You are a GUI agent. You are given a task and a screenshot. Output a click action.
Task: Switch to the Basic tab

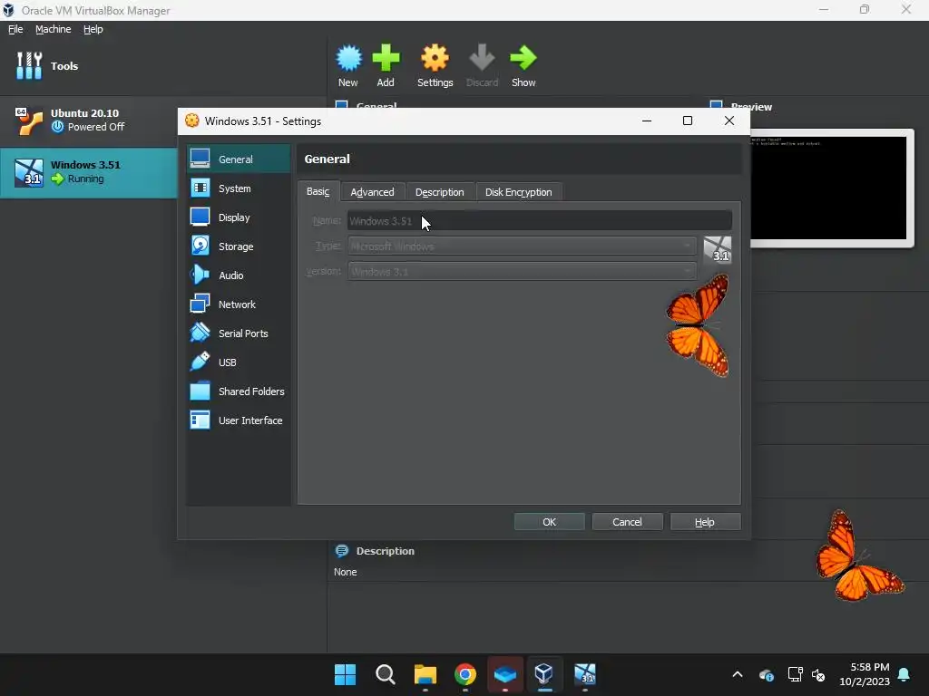318,191
